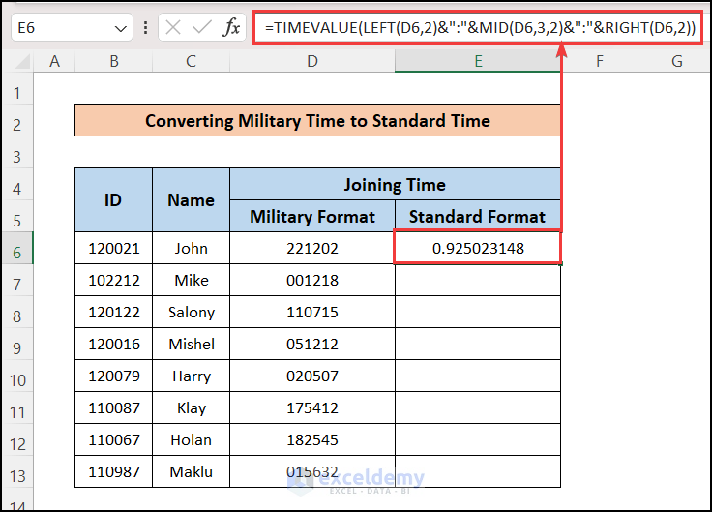This screenshot has width=712, height=512.
Task: Click name cell Harry
Action: click(192, 376)
